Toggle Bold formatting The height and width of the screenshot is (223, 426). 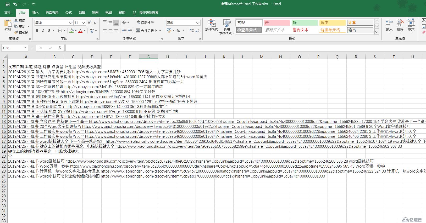coord(37,31)
